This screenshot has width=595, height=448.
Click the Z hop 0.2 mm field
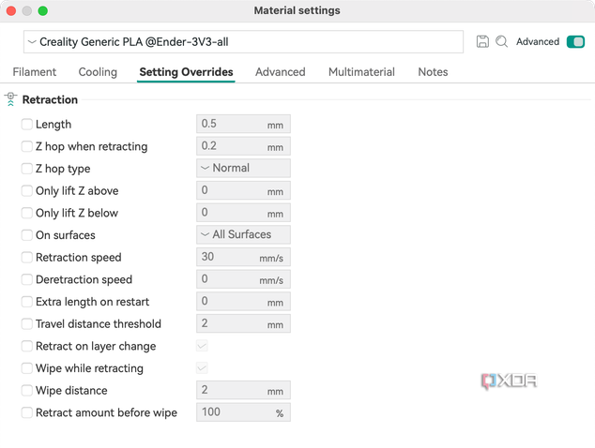(243, 146)
